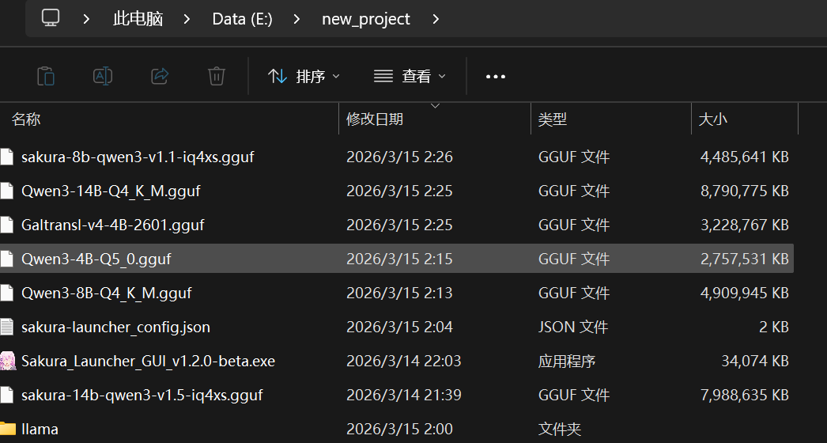Image resolution: width=827 pixels, height=443 pixels.
Task: Click the monitor icon in address bar
Action: pyautogui.click(x=51, y=18)
